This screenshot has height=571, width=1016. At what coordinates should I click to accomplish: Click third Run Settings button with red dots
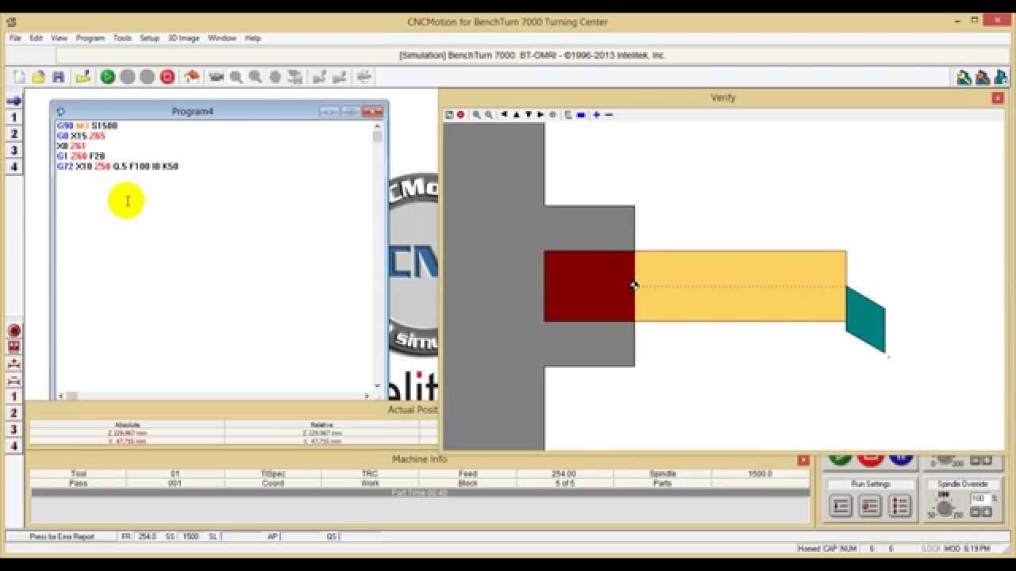tap(899, 506)
